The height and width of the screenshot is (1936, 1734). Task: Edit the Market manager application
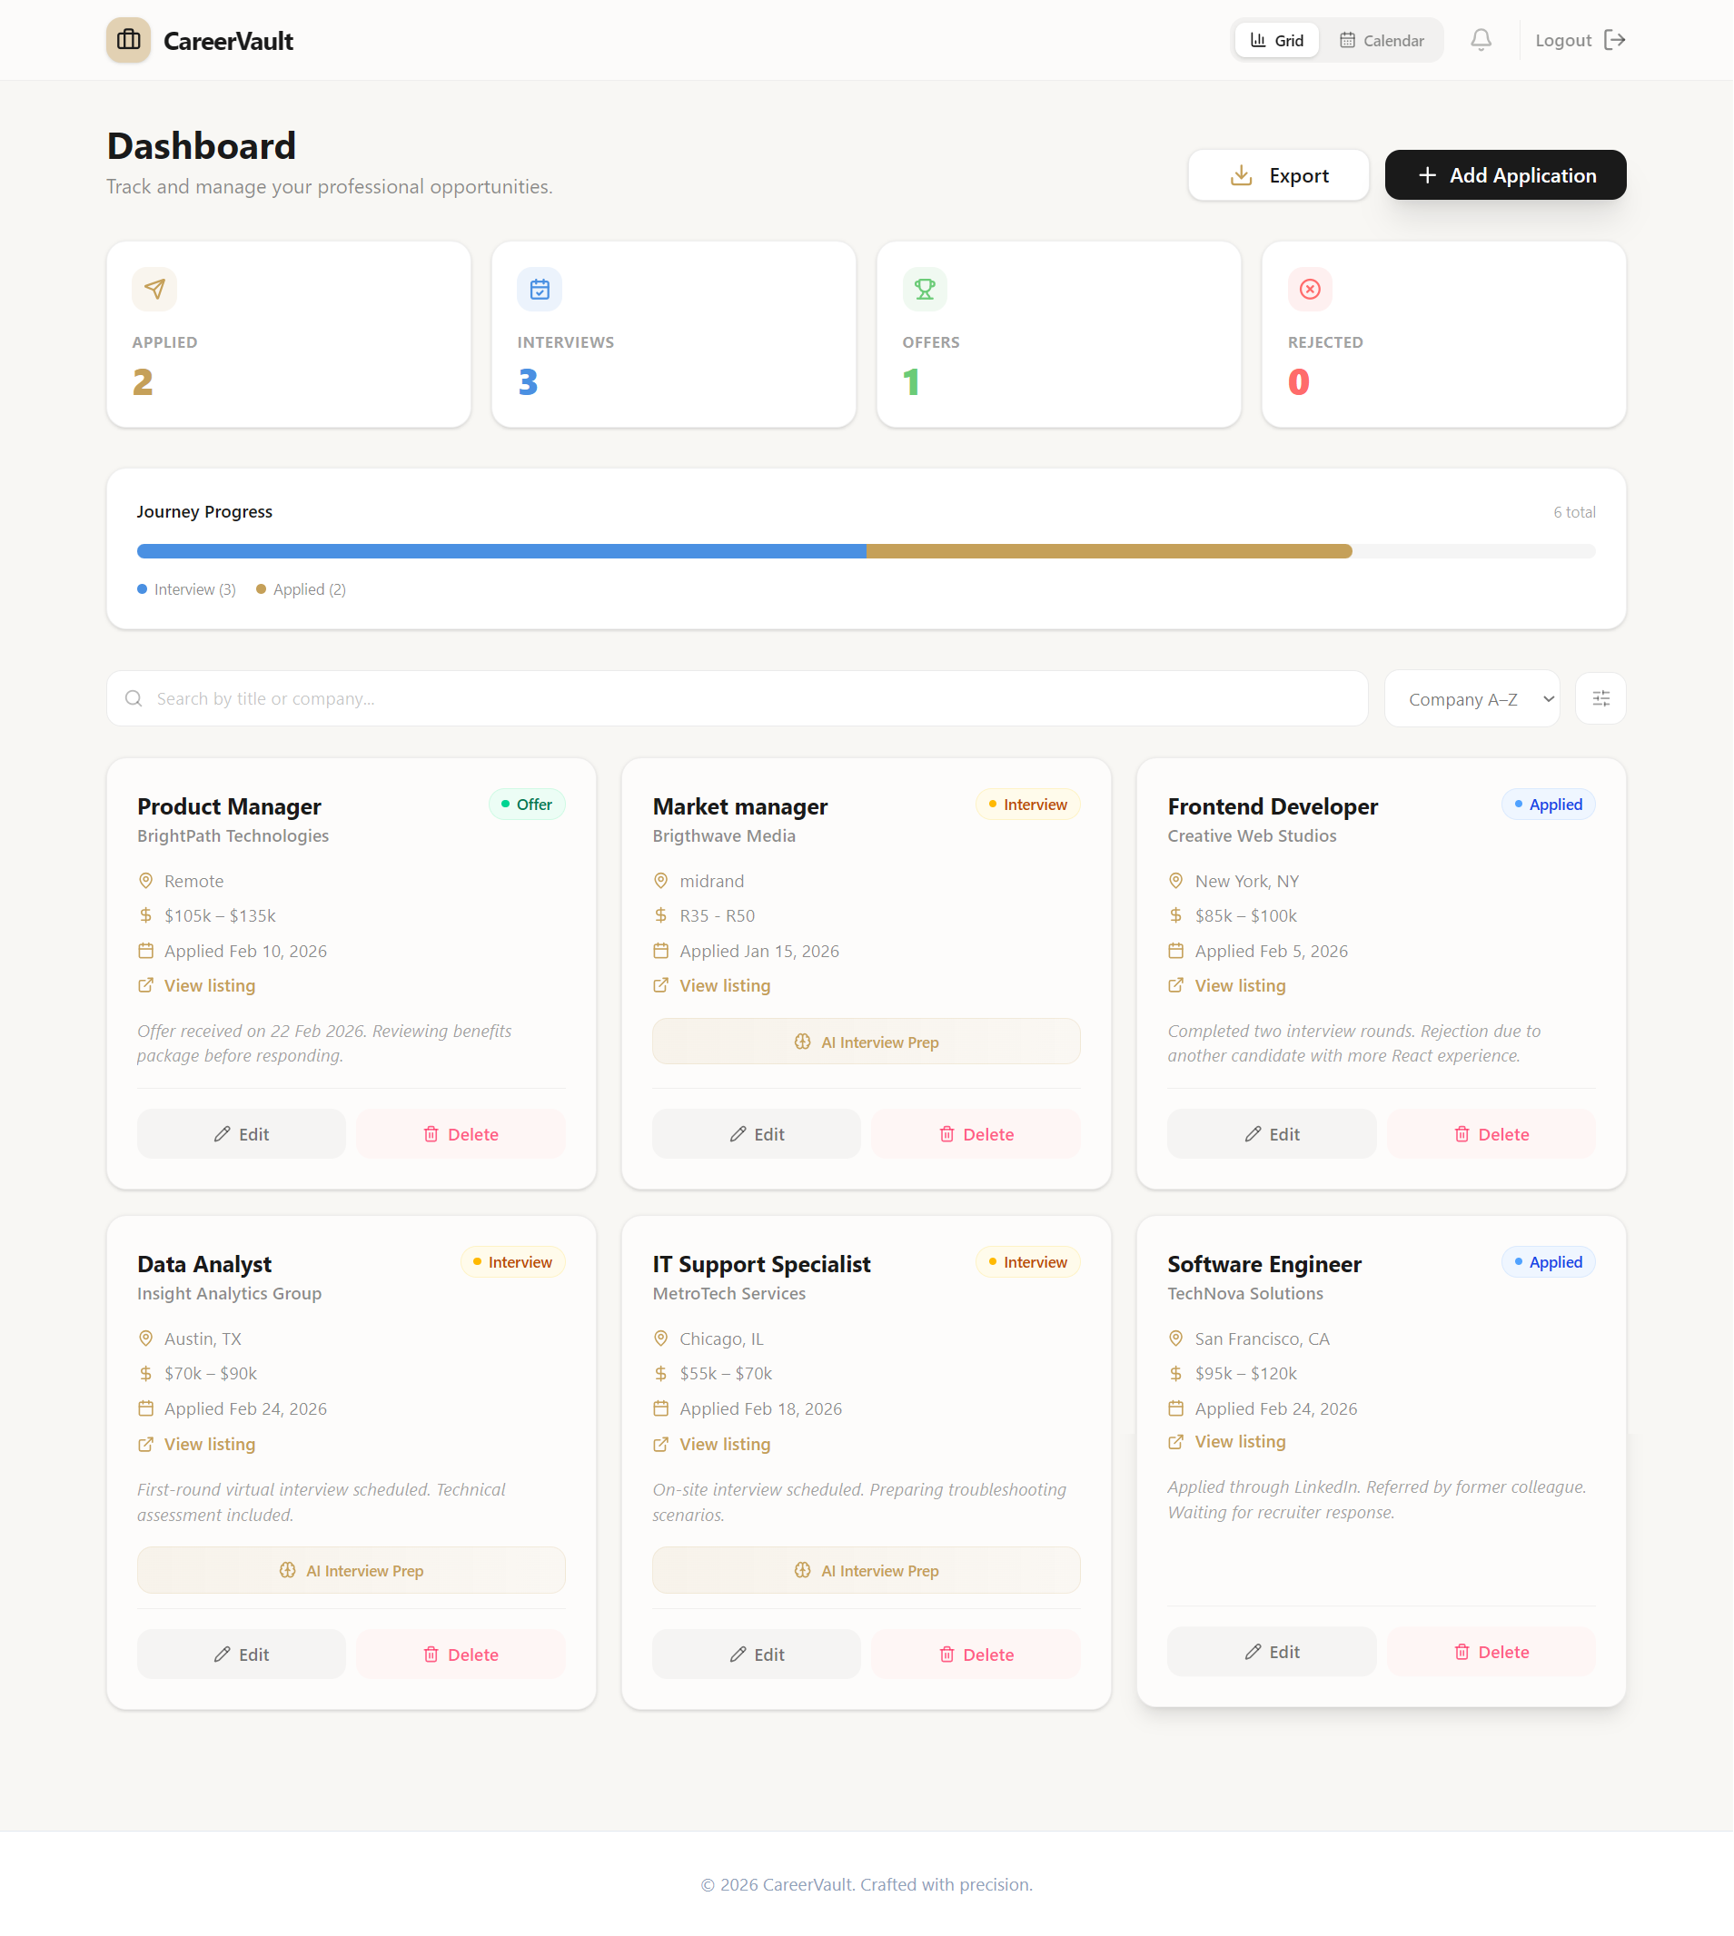point(758,1134)
